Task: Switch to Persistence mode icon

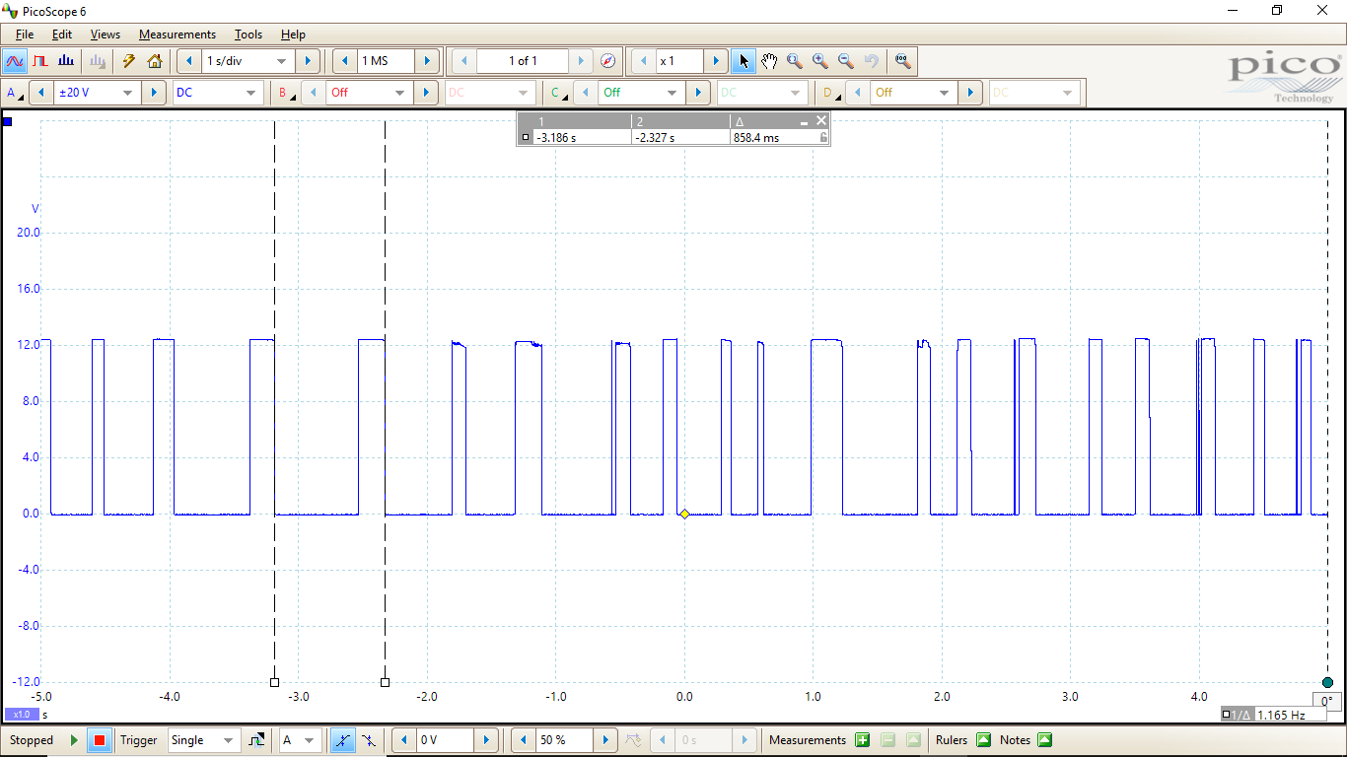Action: (x=40, y=61)
